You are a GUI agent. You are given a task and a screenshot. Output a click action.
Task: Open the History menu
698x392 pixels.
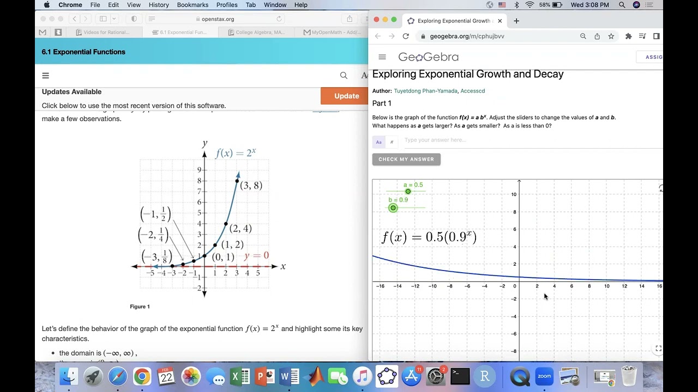[x=159, y=5]
